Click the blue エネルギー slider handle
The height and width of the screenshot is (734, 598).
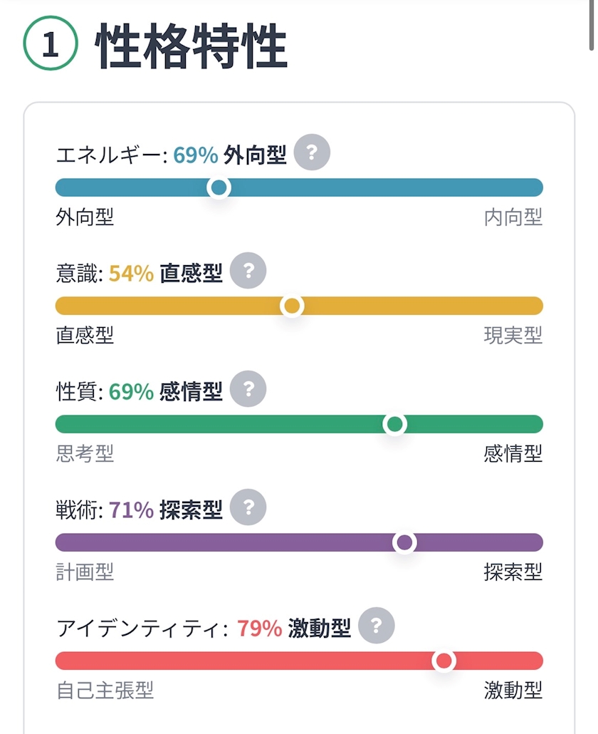[x=219, y=187]
